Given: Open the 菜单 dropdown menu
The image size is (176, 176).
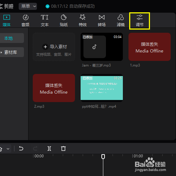Looking at the screenshot, I should pos(28,6).
